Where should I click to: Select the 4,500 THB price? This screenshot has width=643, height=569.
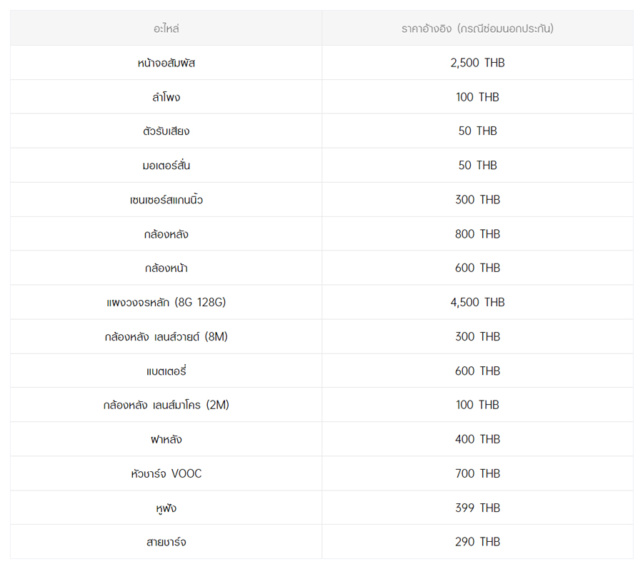coord(477,303)
